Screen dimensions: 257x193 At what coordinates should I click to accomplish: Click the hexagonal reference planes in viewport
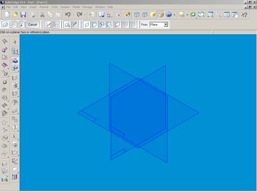click(139, 113)
